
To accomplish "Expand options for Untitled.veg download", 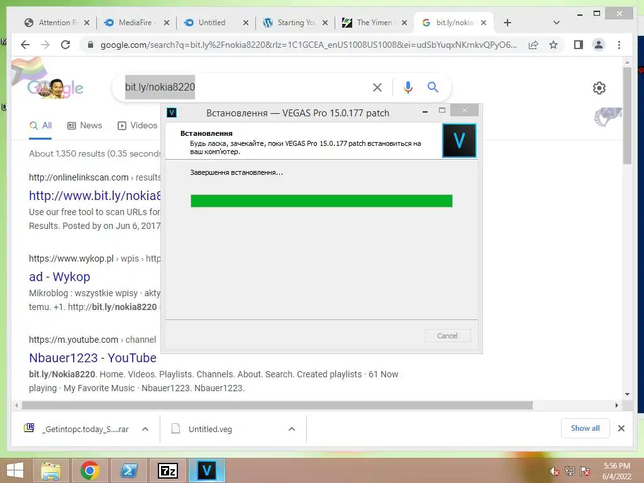I will (292, 429).
